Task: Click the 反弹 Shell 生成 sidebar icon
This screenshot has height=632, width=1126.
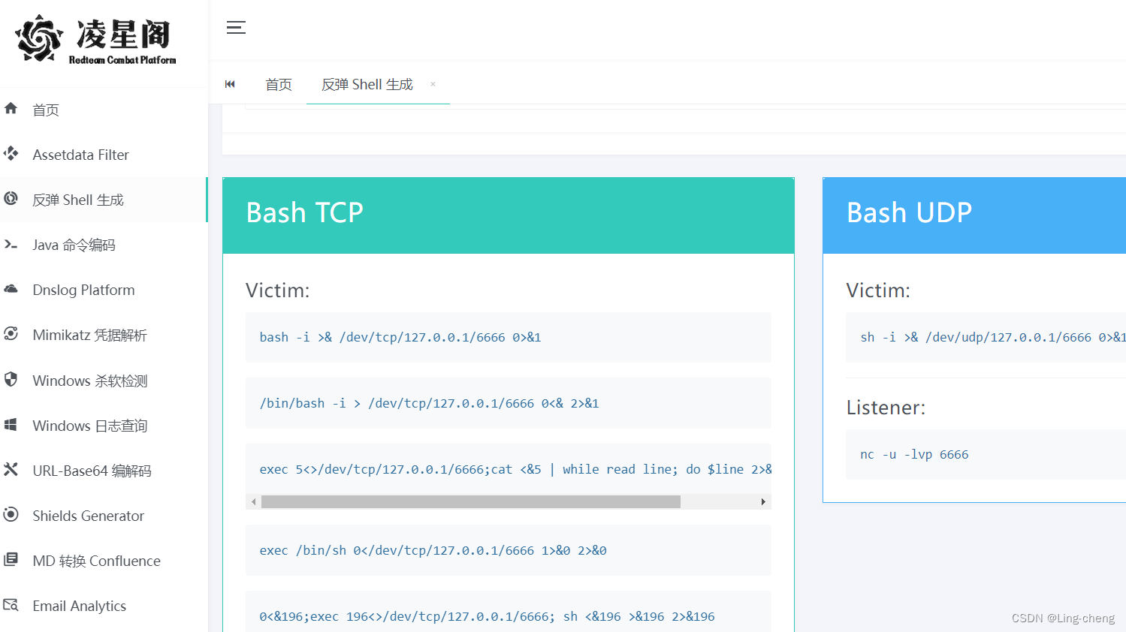Action: coord(11,198)
